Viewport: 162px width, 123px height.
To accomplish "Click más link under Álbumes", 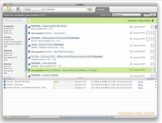I will (5, 59).
